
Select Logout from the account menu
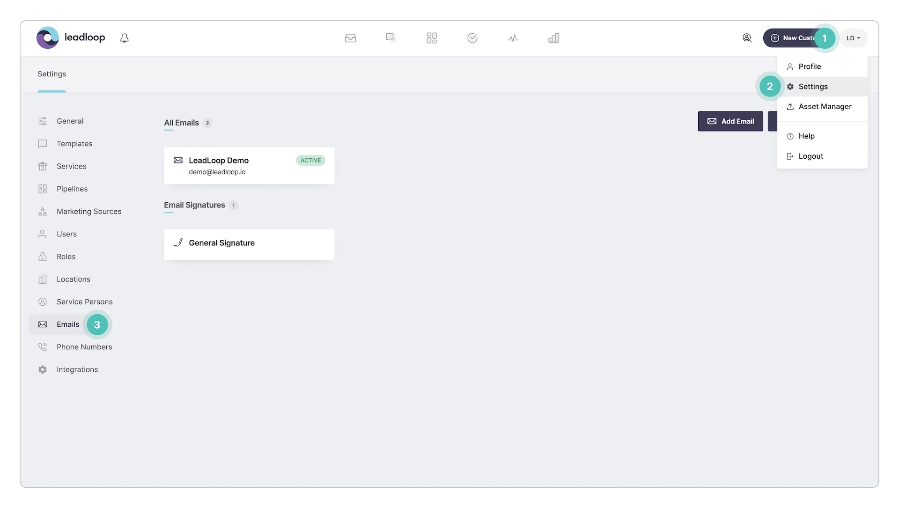click(x=811, y=156)
